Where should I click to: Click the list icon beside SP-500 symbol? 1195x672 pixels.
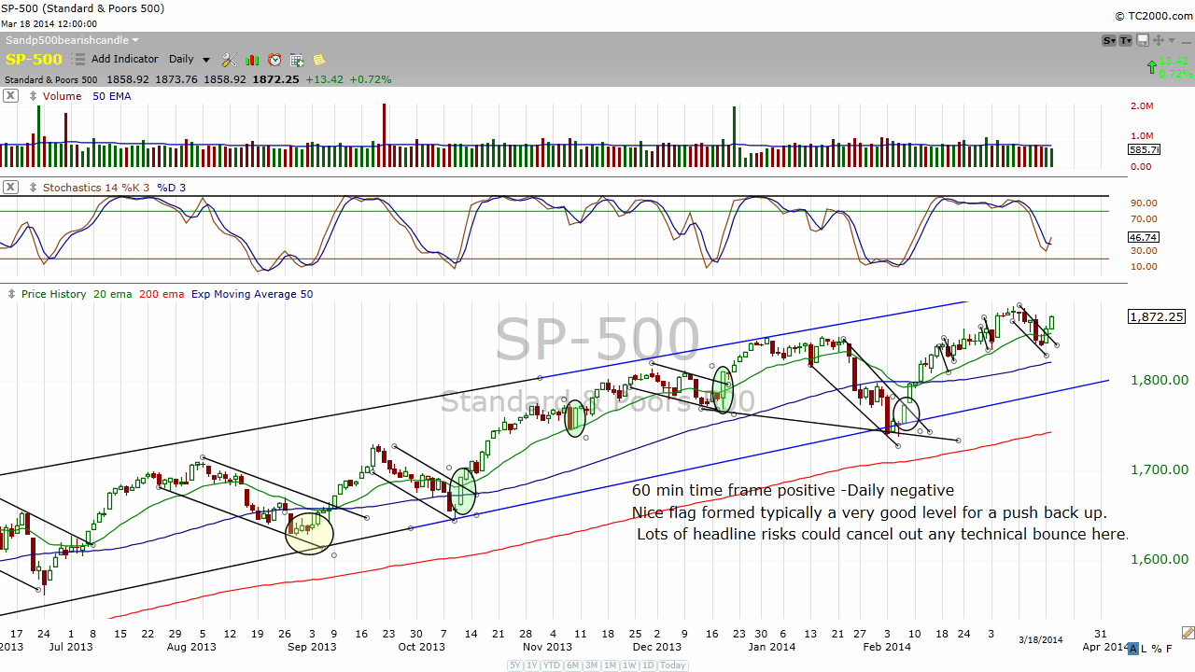[79, 59]
